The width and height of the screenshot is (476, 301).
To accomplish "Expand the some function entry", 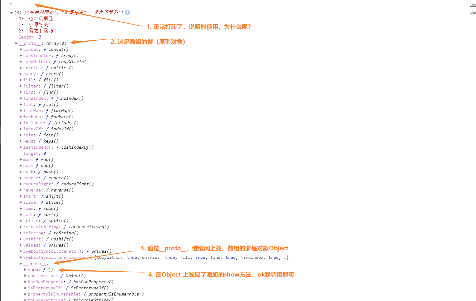I will point(21,208).
